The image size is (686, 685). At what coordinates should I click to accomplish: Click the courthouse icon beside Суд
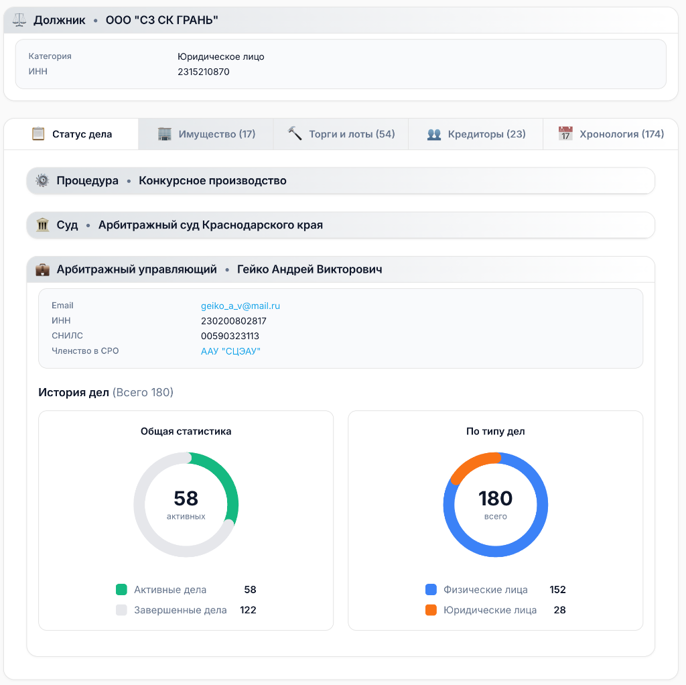[x=42, y=225]
